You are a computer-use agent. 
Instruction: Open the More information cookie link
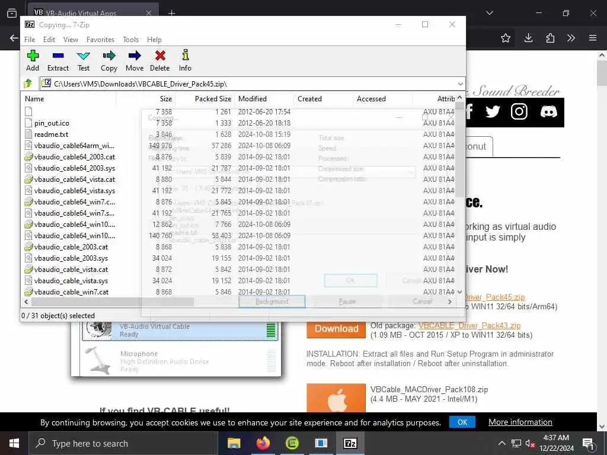(x=520, y=422)
